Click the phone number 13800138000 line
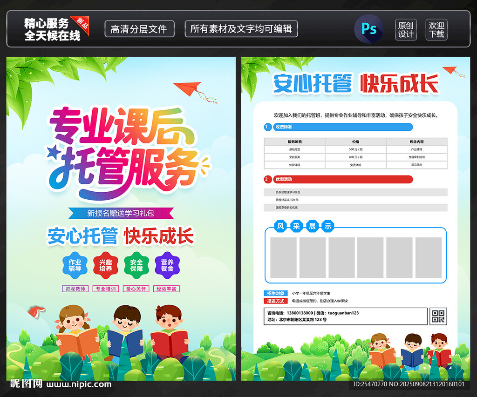 pyautogui.click(x=313, y=313)
